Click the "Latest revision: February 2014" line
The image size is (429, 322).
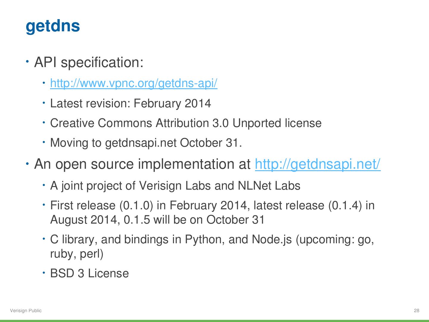(130, 103)
